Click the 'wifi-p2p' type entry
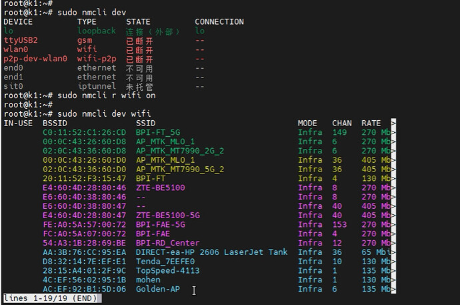This screenshot has height=305, width=460. click(x=97, y=59)
